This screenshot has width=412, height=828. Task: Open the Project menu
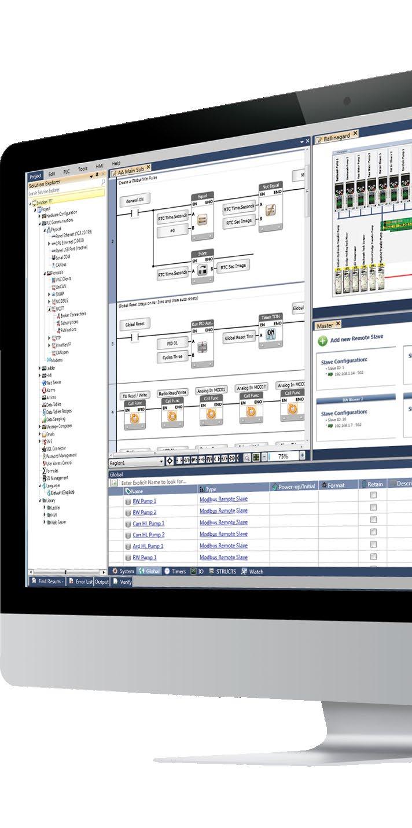[36, 176]
